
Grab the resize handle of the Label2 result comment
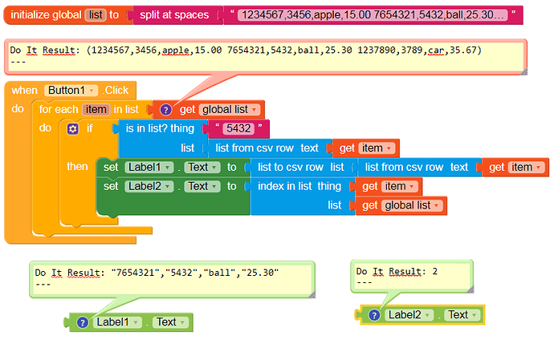pyautogui.click(x=470, y=289)
